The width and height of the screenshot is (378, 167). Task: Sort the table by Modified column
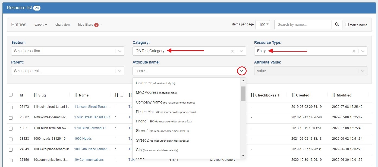(x=342, y=95)
